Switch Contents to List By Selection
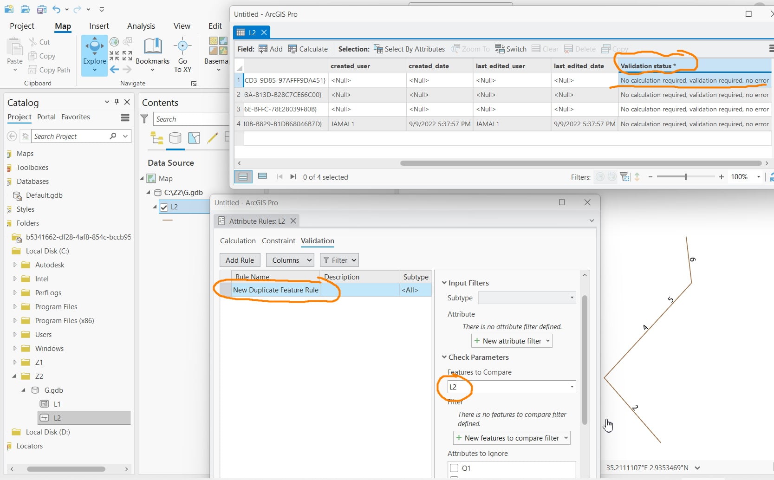Viewport: 774px width, 480px height. point(194,138)
